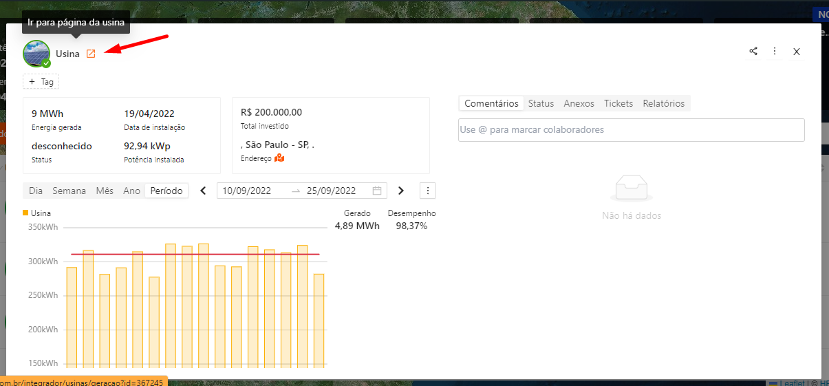Open chart options three-dot menu
This screenshot has height=386, width=829.
(428, 191)
